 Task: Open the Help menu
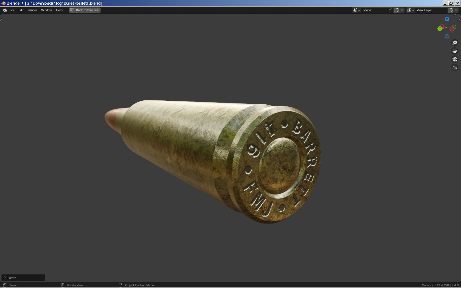tap(59, 10)
